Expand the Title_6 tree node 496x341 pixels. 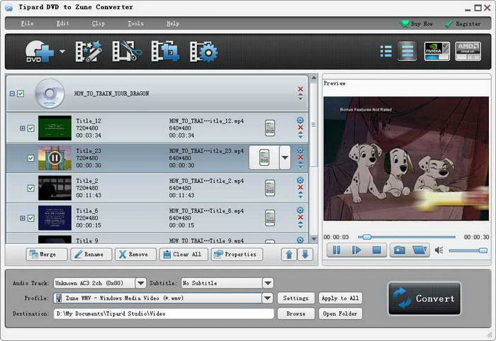point(23,218)
